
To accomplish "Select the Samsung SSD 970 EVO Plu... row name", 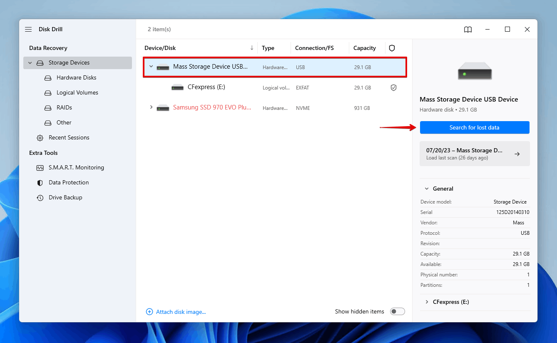I will tap(212, 107).
